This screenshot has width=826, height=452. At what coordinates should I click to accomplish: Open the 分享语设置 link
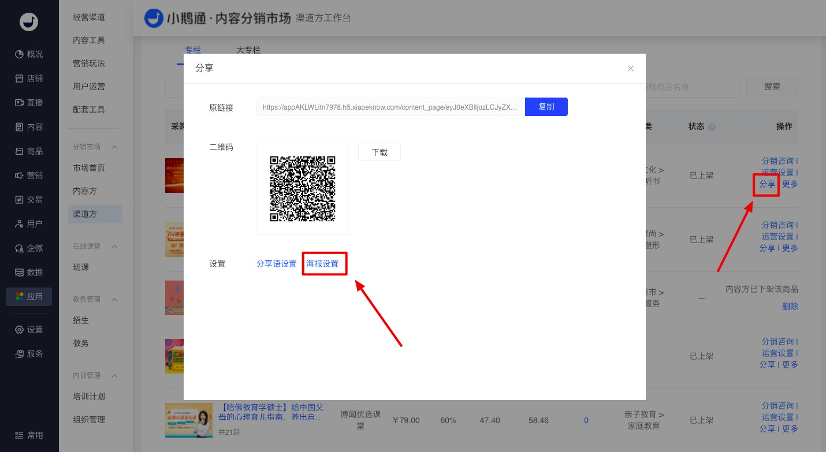(277, 264)
